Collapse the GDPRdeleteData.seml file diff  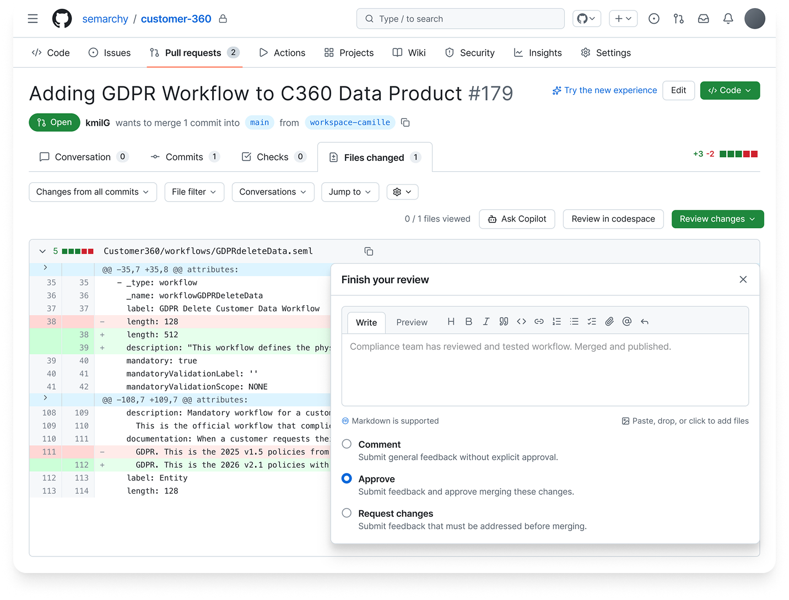pos(42,251)
